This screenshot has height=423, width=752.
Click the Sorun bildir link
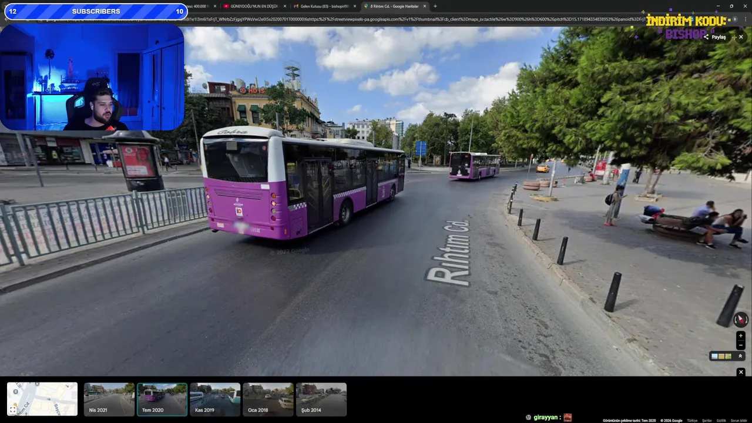tap(738, 421)
